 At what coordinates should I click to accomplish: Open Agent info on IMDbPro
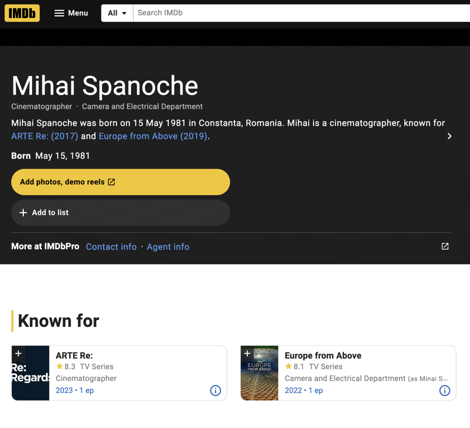tap(168, 247)
